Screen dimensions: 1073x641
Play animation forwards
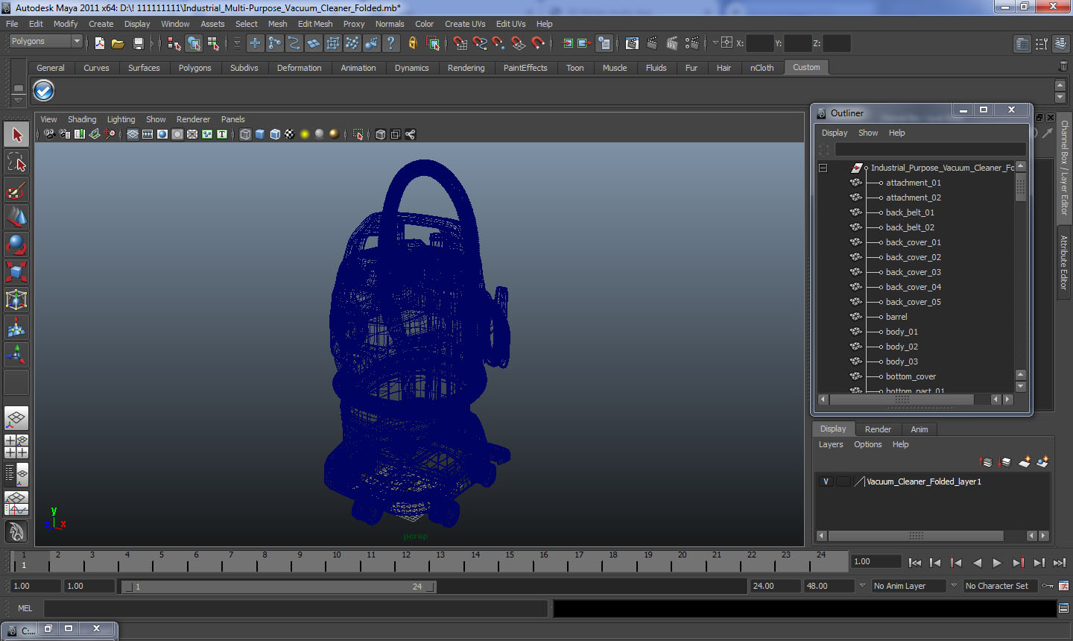coord(997,563)
